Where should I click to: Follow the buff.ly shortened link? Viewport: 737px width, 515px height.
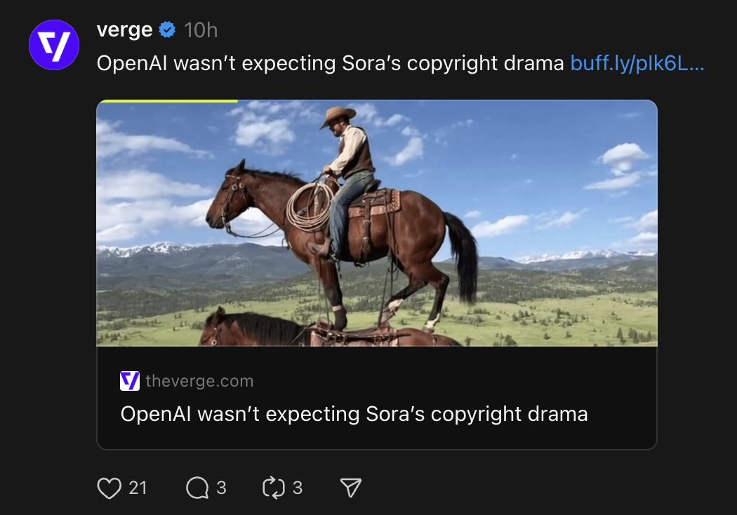(x=637, y=63)
